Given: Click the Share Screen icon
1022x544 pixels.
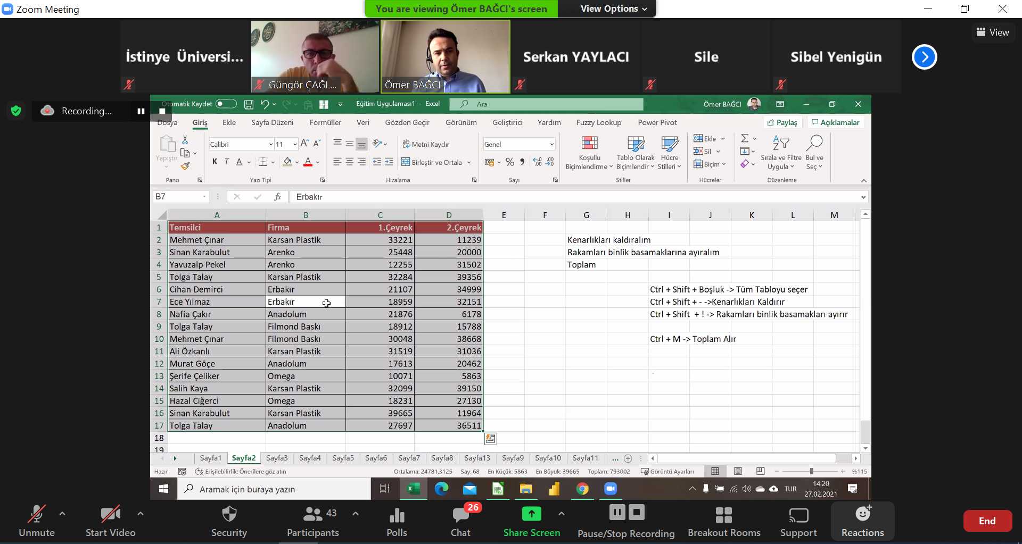Looking at the screenshot, I should click(531, 514).
